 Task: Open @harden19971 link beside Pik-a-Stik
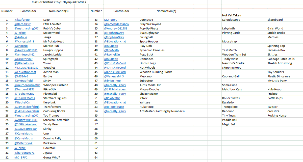pos(24,89)
